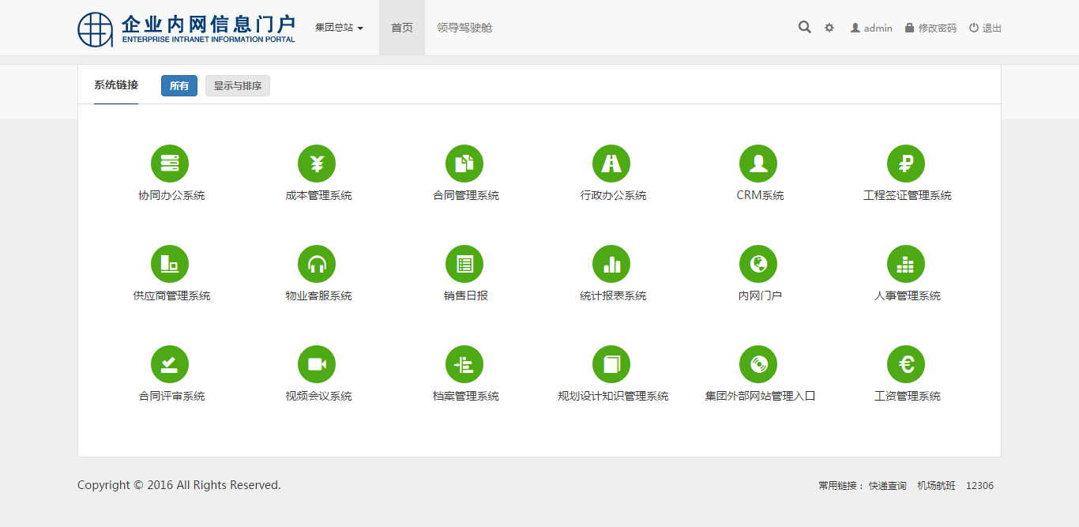Viewport: 1079px width, 527px height.
Task: Switch to the 首页 tab
Action: (x=402, y=28)
